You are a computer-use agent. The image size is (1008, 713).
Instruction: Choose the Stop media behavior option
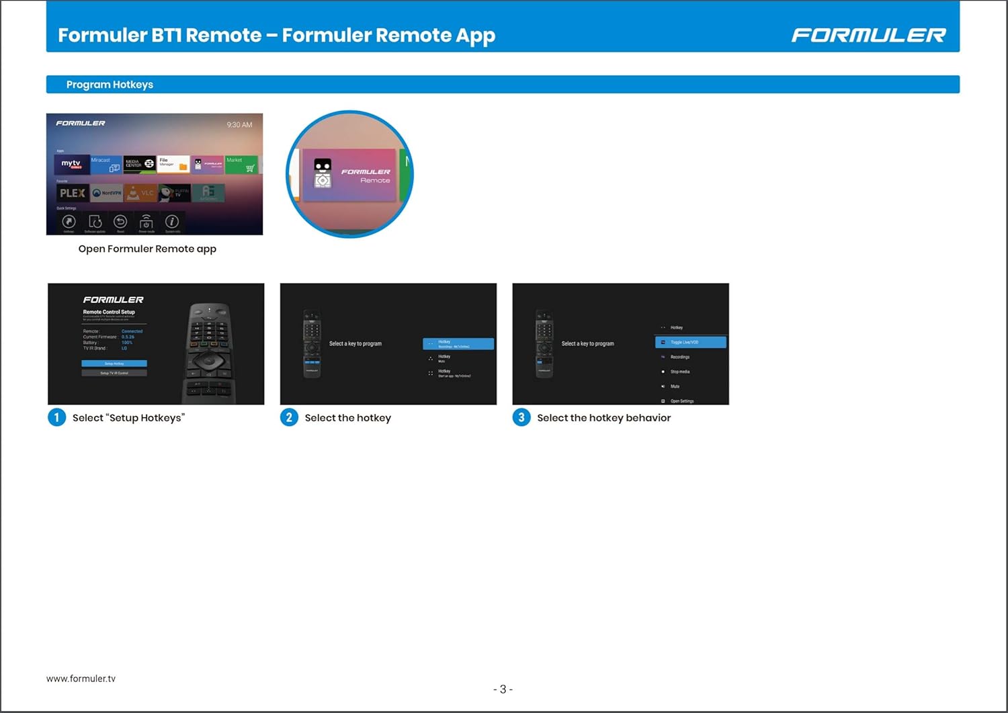(x=679, y=372)
